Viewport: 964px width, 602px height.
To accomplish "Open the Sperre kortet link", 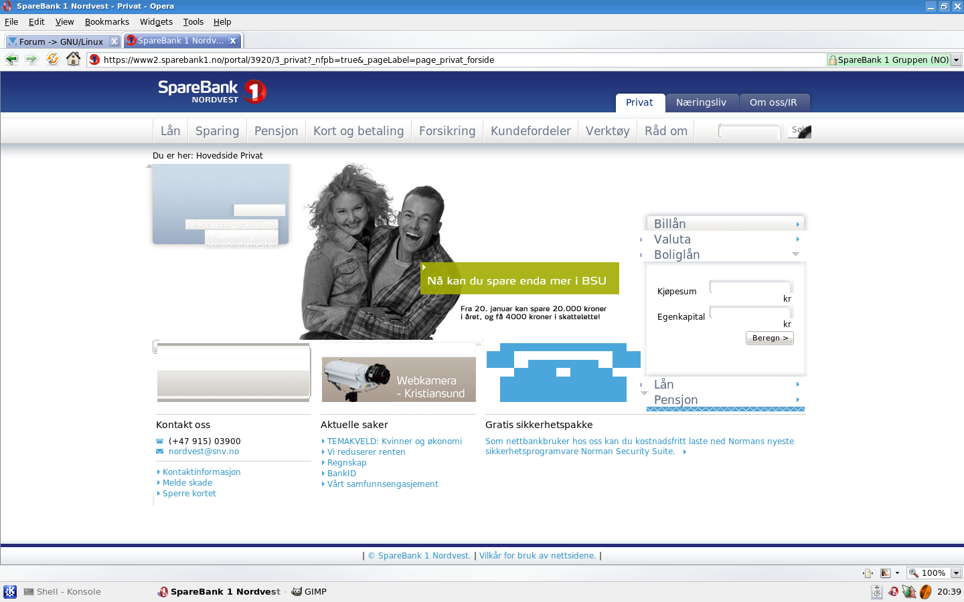I will click(x=189, y=494).
